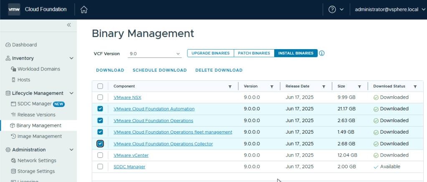Image resolution: width=427 pixels, height=182 pixels.
Task: Click the Size column filter icon
Action: [x=359, y=87]
